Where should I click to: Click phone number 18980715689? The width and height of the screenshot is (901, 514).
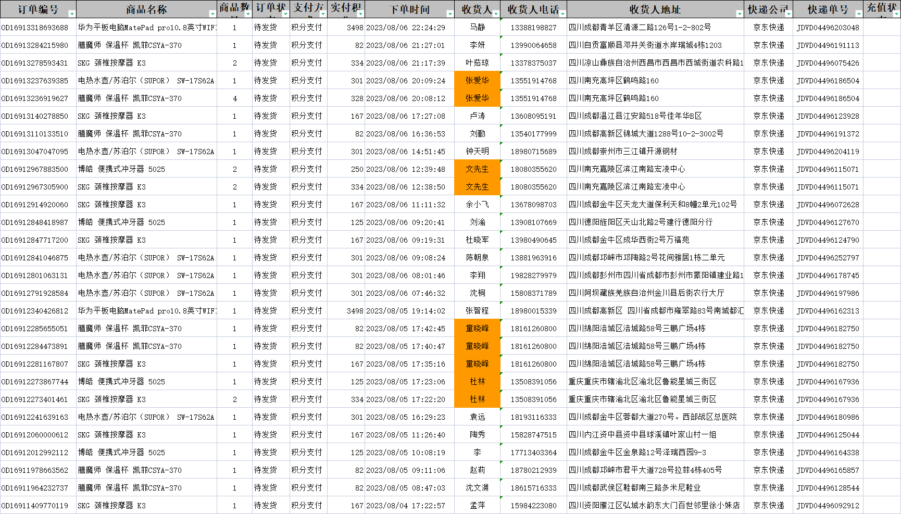tap(533, 152)
